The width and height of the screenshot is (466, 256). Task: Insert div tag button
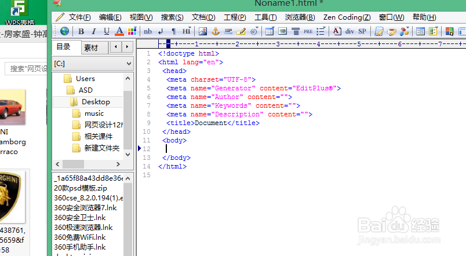(x=349, y=31)
